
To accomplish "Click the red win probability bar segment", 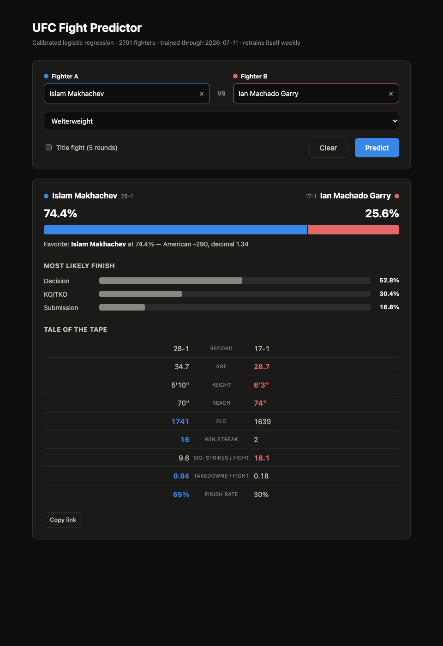I will coord(353,230).
